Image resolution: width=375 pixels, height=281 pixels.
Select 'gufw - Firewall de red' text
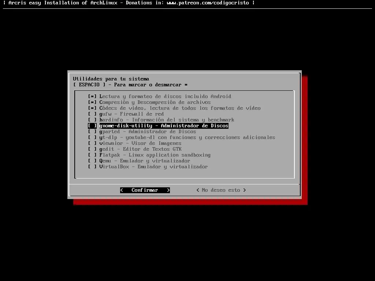pyautogui.click(x=131, y=114)
